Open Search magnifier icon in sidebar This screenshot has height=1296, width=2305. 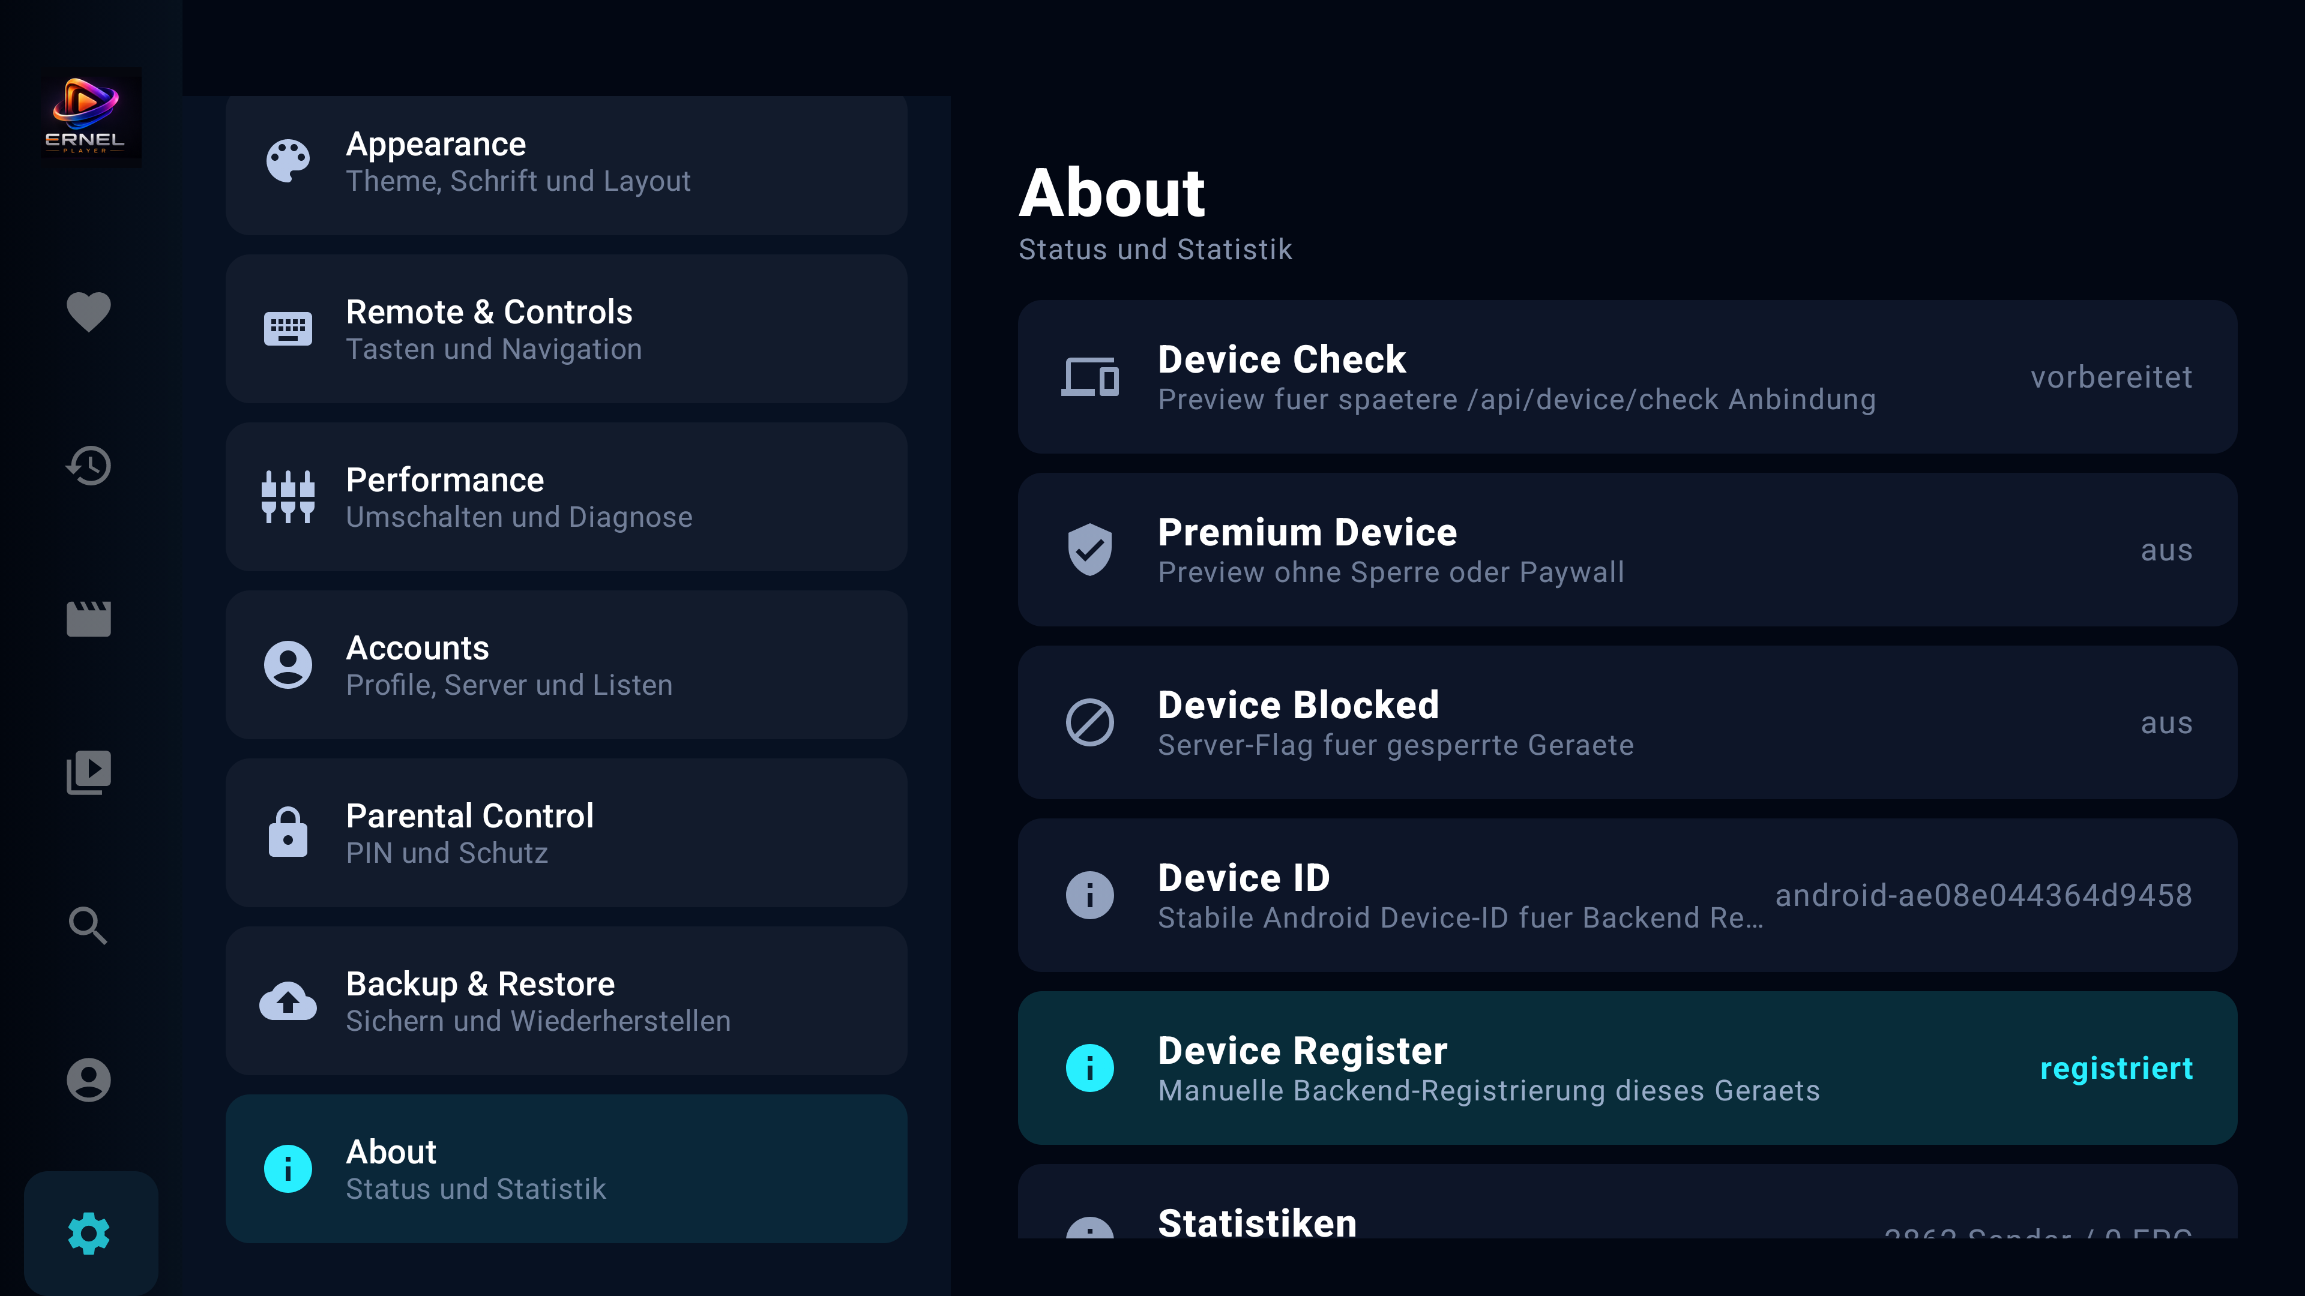coord(89,926)
